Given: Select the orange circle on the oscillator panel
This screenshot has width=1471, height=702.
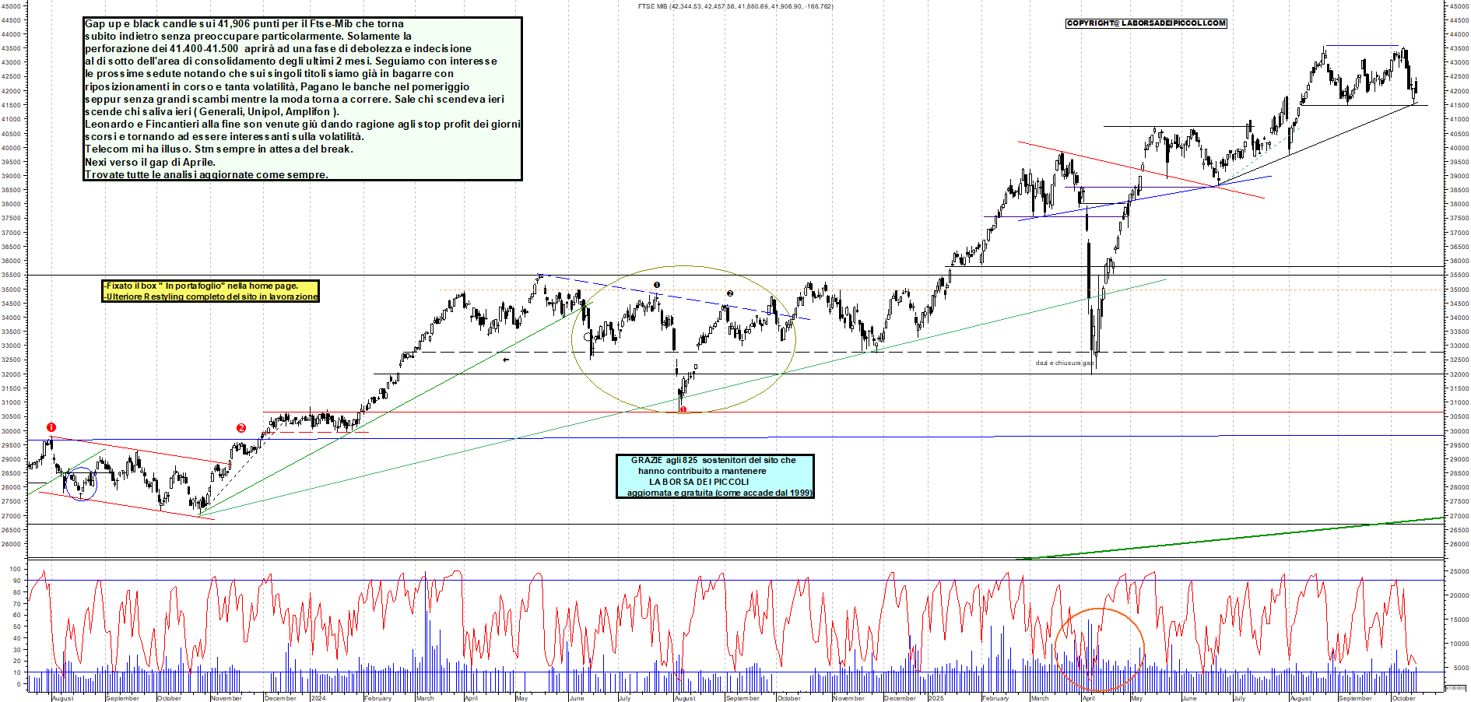Looking at the screenshot, I should click(x=1098, y=649).
